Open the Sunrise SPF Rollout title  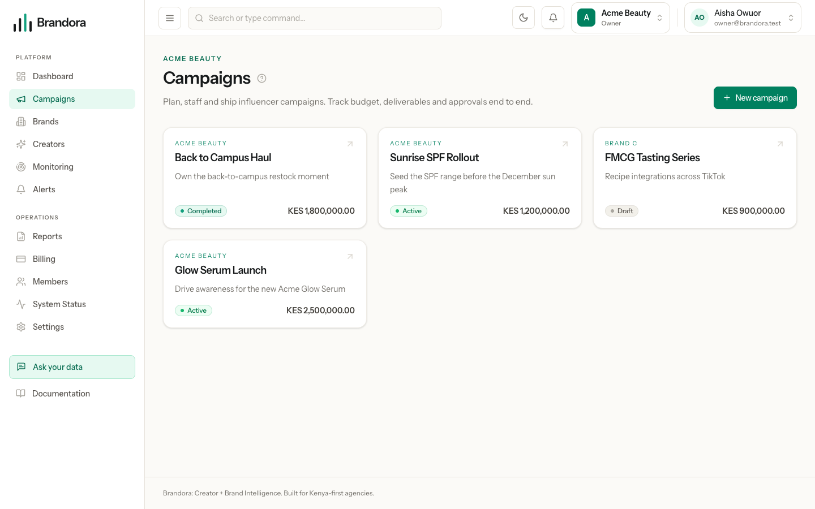click(x=434, y=158)
